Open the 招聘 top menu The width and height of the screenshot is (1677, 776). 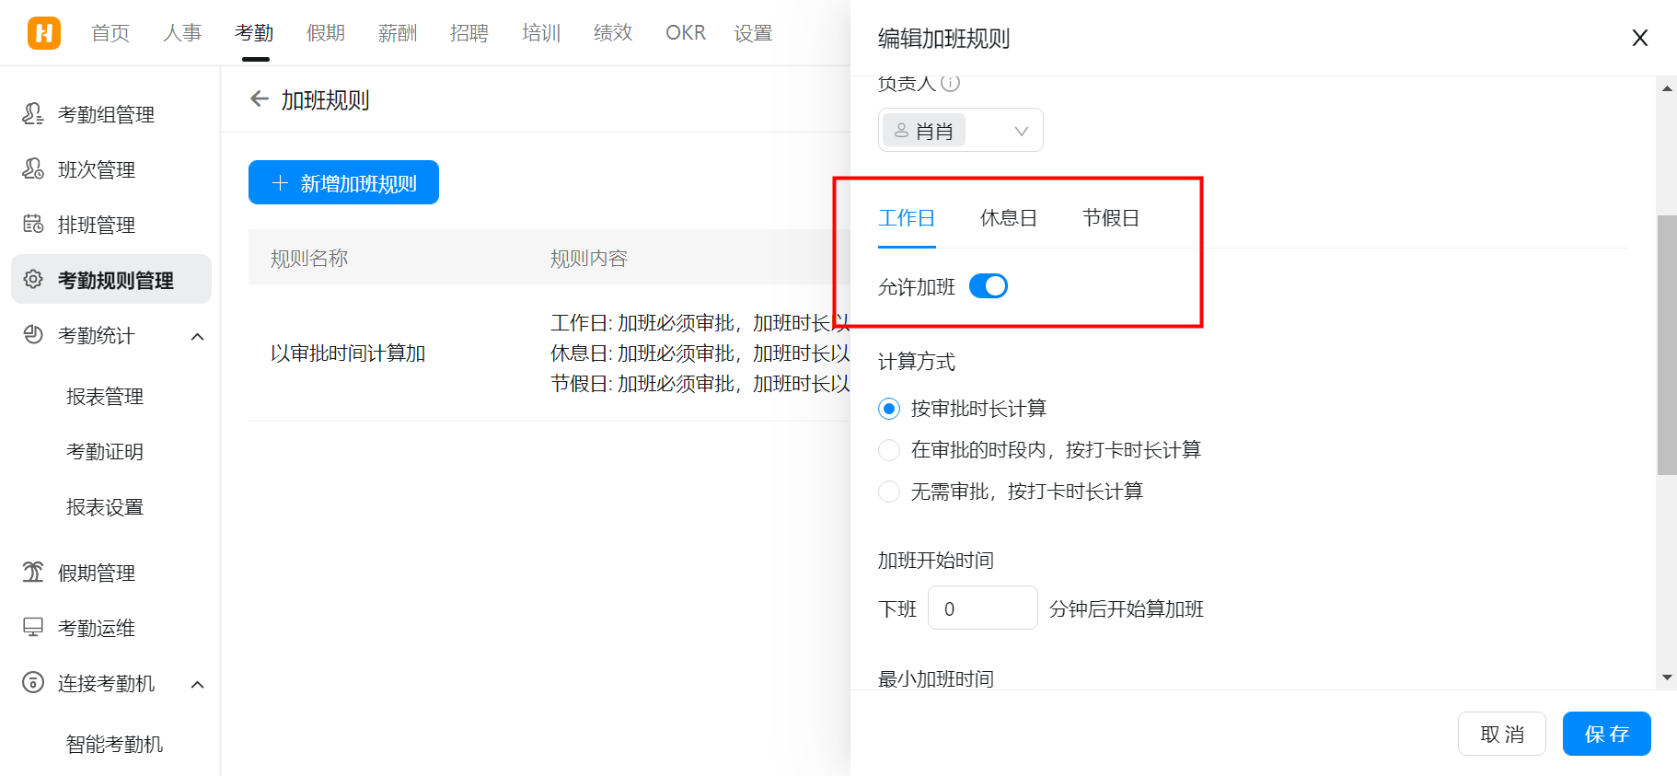469,33
